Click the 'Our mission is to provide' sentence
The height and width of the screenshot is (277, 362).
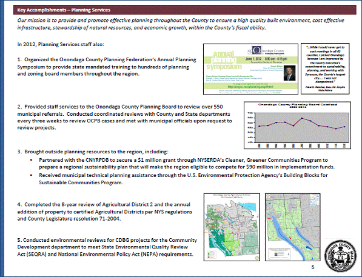181,24
